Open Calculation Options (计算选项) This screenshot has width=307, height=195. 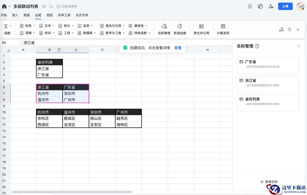coord(223,29)
